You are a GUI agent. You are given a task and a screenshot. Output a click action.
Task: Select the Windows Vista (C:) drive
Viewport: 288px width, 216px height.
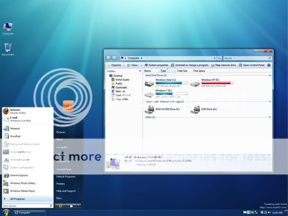pyautogui.click(x=166, y=83)
